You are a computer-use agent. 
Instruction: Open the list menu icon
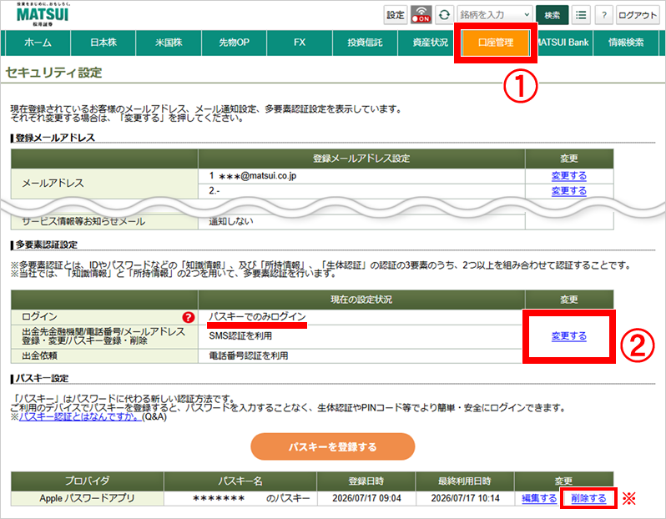[x=581, y=15]
